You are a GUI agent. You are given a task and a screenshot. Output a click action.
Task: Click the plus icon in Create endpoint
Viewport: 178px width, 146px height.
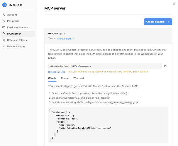click(x=169, y=22)
